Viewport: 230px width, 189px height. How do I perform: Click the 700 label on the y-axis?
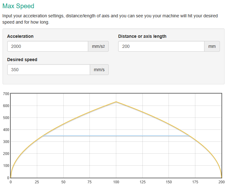(x=6, y=94)
